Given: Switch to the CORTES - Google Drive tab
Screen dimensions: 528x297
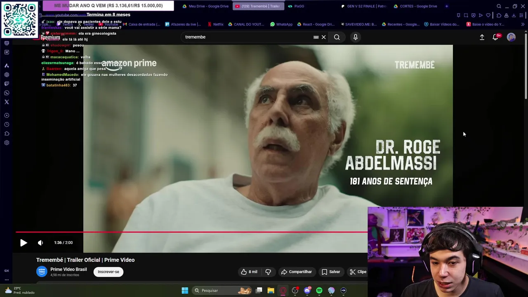Looking at the screenshot, I should pyautogui.click(x=415, y=6).
